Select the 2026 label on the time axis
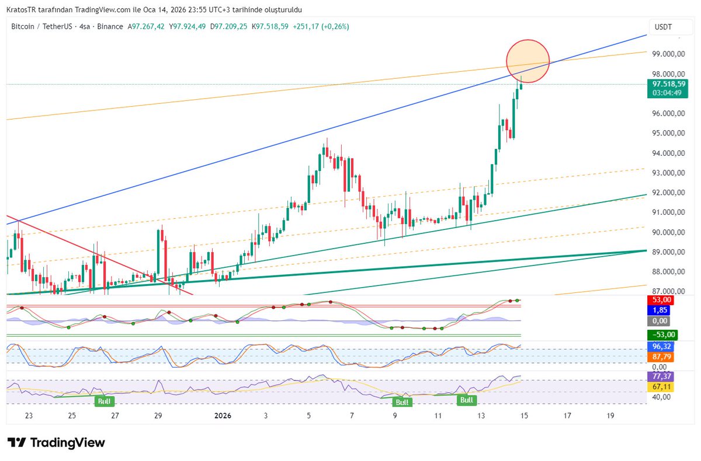The height and width of the screenshot is (461, 701). click(222, 415)
